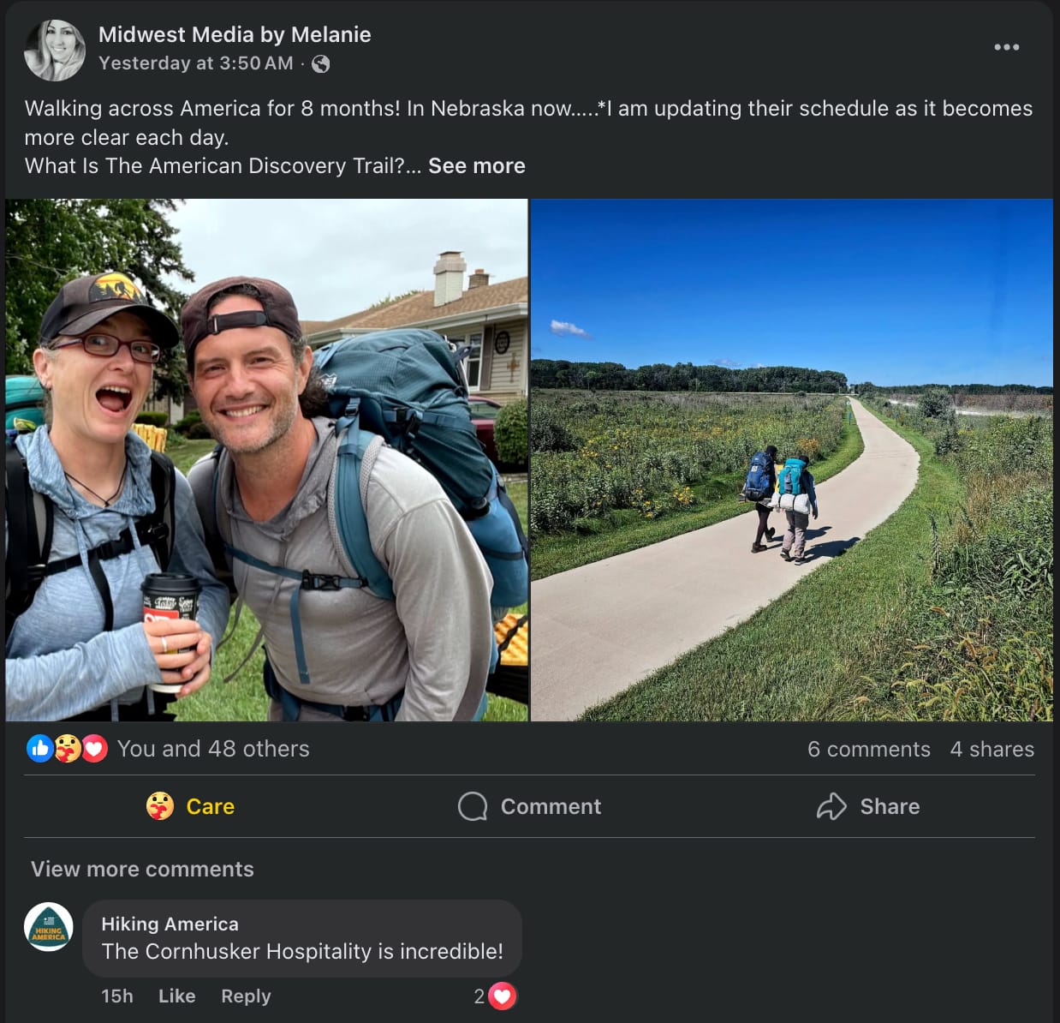Open the "You and 48 others" reactions list

coord(213,749)
